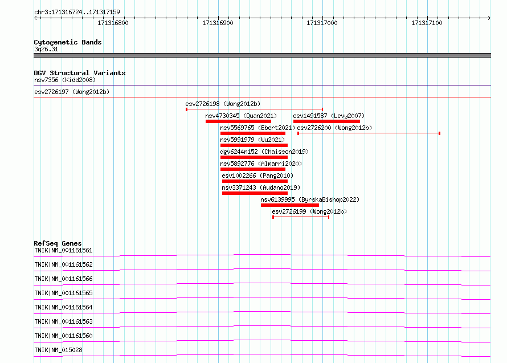Open the TNIK|NM_001161564 transcript
The height and width of the screenshot is (363, 507).
63,307
